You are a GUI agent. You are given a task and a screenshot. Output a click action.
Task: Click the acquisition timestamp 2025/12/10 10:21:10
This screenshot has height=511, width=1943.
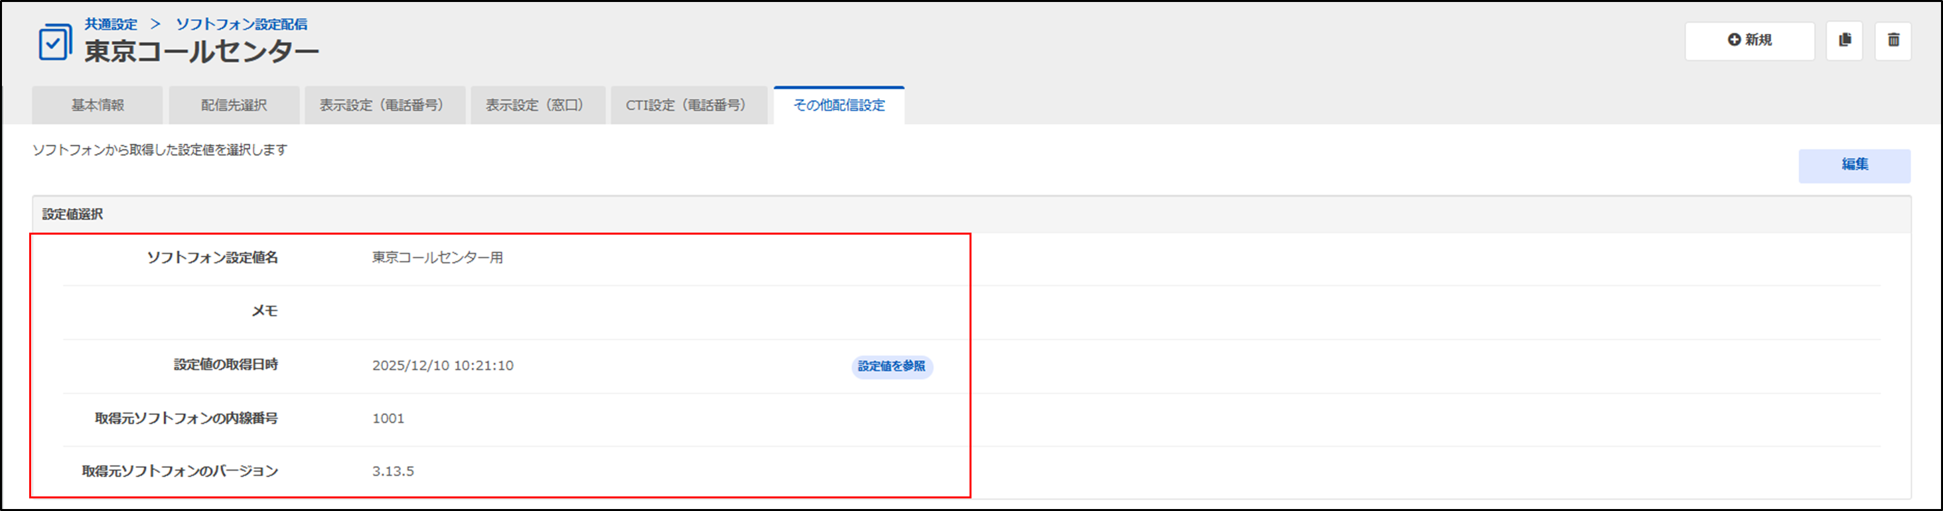443,366
